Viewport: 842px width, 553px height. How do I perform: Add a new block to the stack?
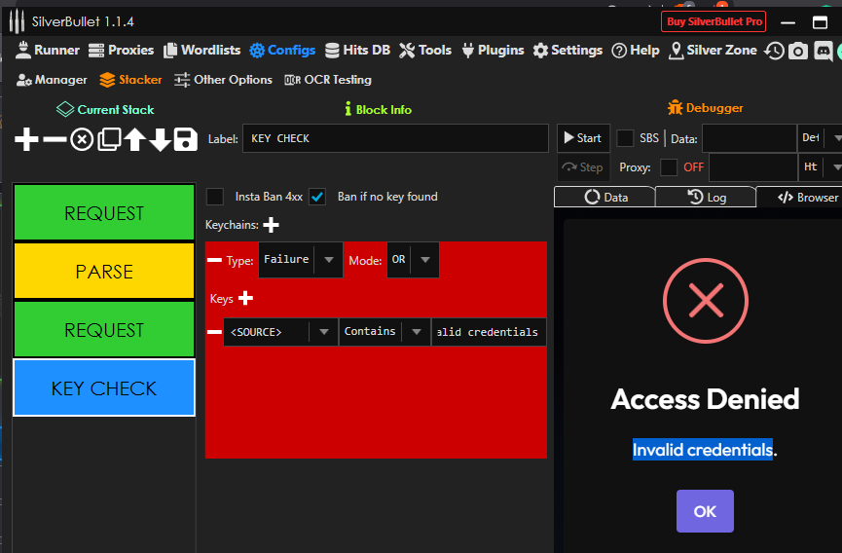[x=26, y=139]
